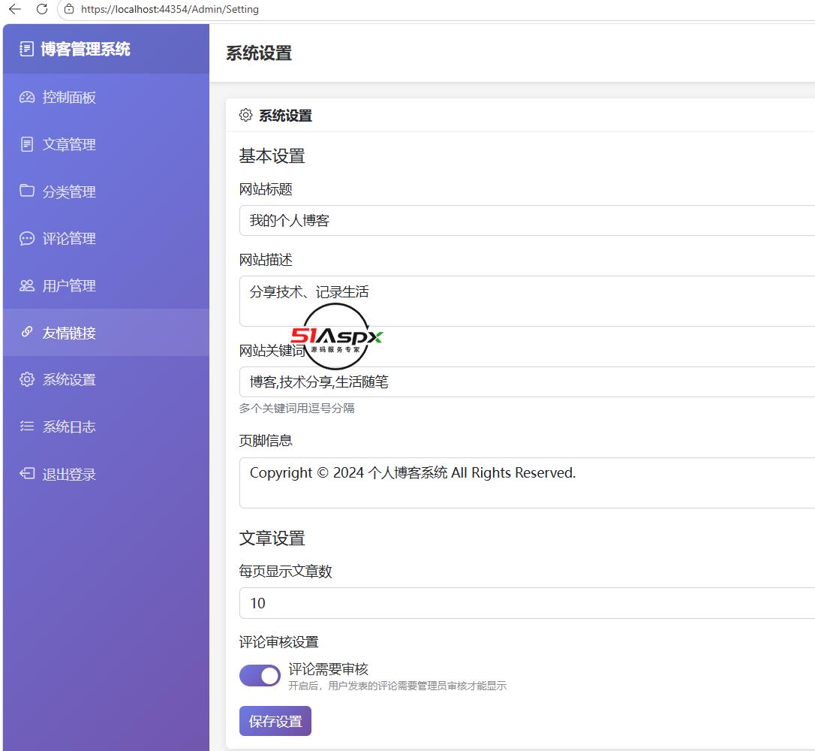
Task: Click the 网站描述 text area
Action: 527,301
